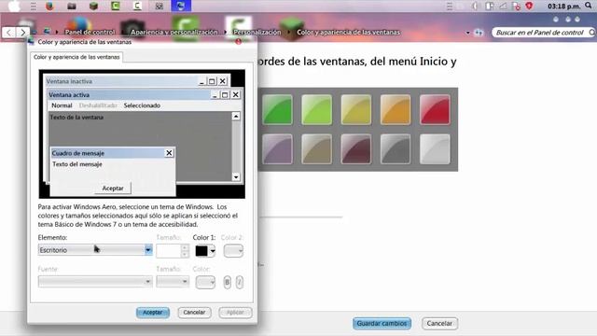597x336 pixels.
Task: Click preview scrollbar down arrow
Action: pyautogui.click(x=236, y=176)
